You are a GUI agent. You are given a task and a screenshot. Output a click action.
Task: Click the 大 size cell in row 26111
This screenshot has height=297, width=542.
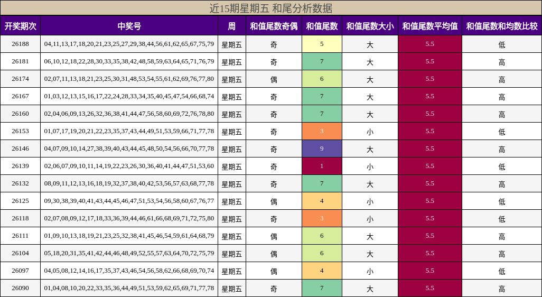click(x=370, y=237)
